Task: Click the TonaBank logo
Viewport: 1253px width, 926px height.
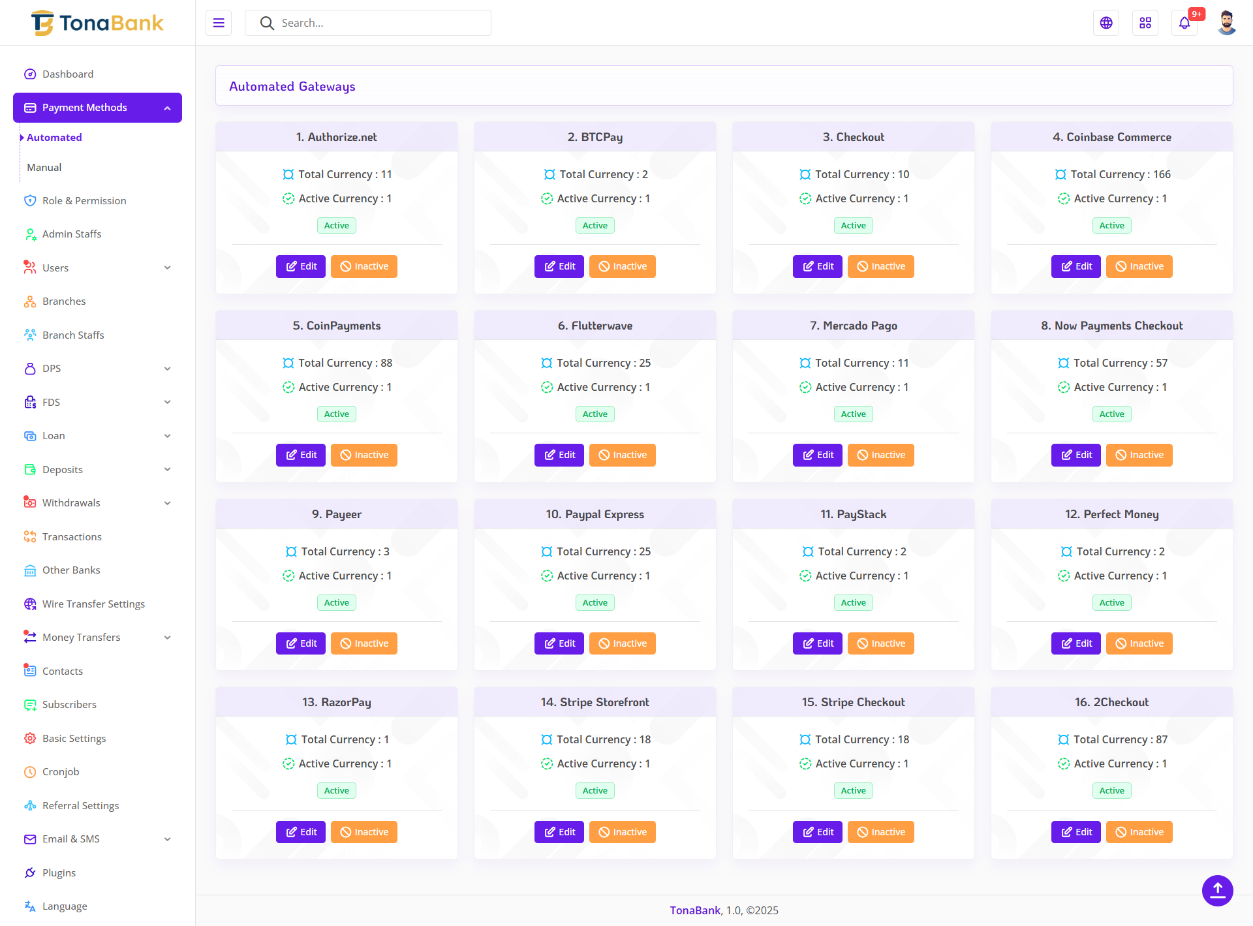Action: pyautogui.click(x=98, y=23)
